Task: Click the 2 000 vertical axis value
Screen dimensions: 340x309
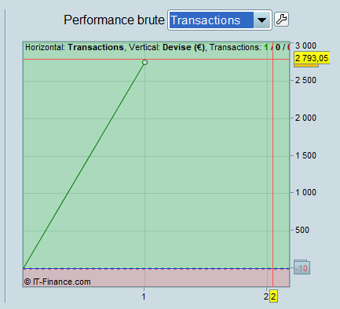Action: 305,118
